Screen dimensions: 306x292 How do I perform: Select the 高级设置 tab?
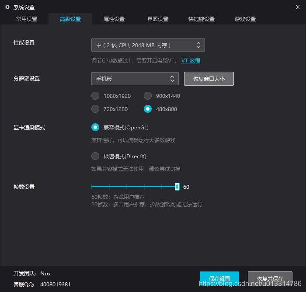70,19
